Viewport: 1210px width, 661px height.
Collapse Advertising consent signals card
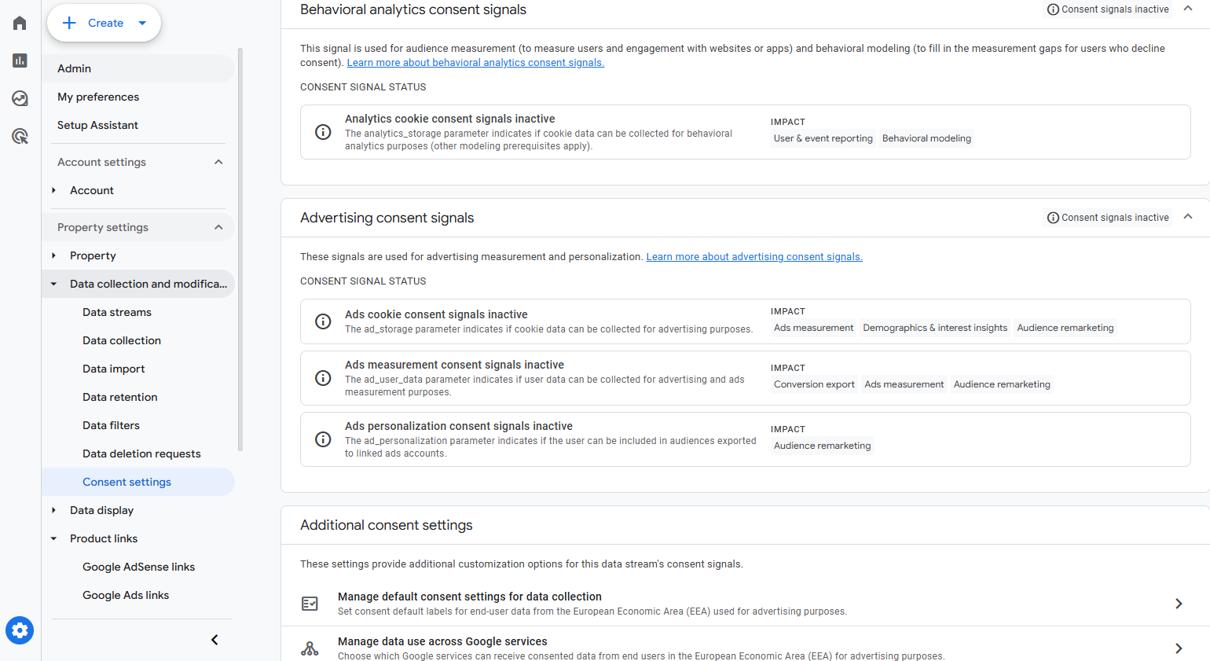[1188, 216]
